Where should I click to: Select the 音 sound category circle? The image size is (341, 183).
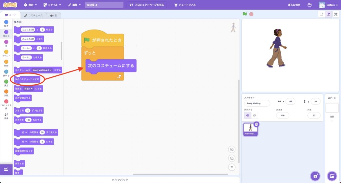pos(6,43)
